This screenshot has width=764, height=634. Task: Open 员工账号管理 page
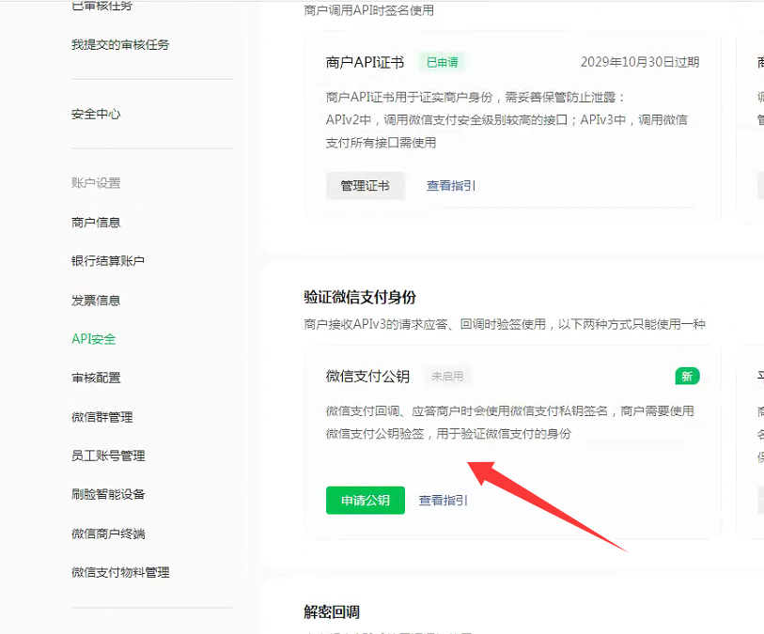point(108,456)
